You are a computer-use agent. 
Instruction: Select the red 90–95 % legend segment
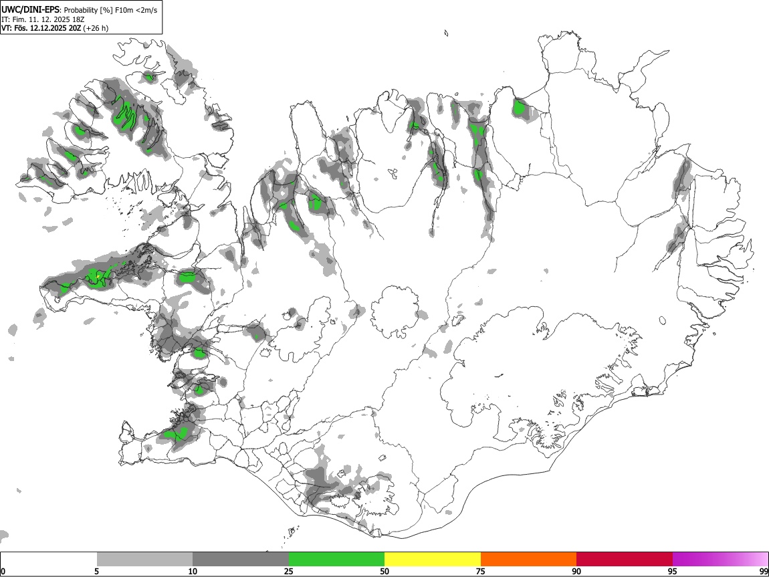(625, 559)
